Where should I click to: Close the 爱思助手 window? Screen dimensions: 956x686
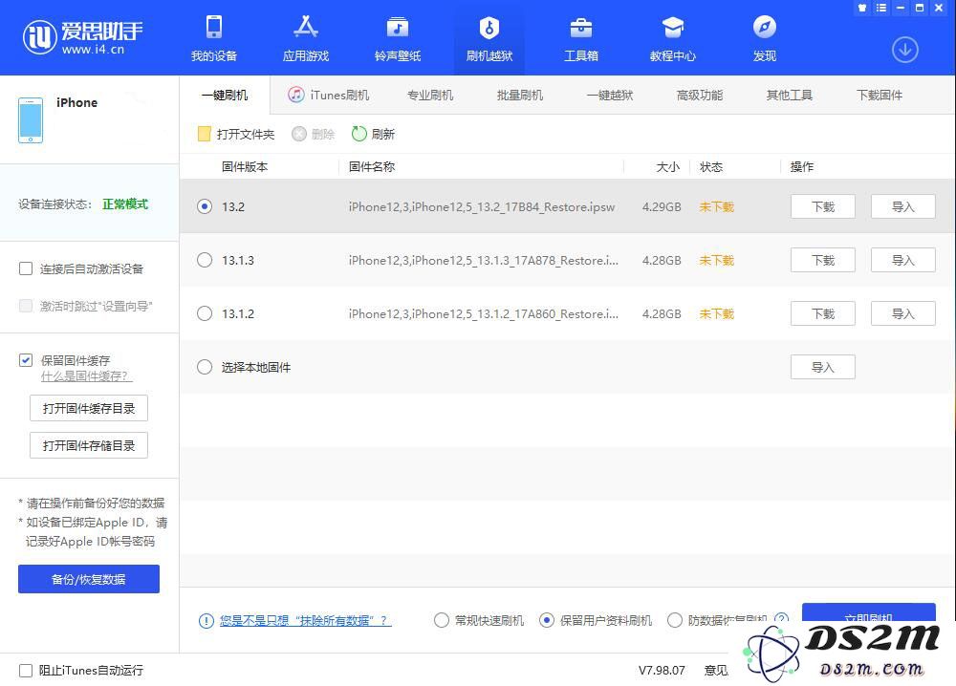(939, 8)
